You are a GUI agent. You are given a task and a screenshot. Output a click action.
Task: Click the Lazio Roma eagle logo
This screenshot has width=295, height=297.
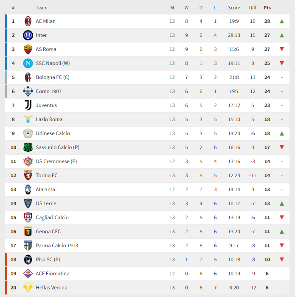pyautogui.click(x=28, y=119)
